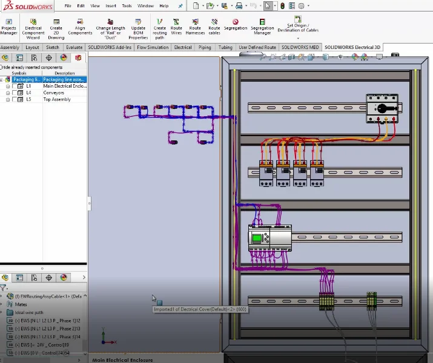Enable Hide already inserted components checkbox

pos(2,67)
